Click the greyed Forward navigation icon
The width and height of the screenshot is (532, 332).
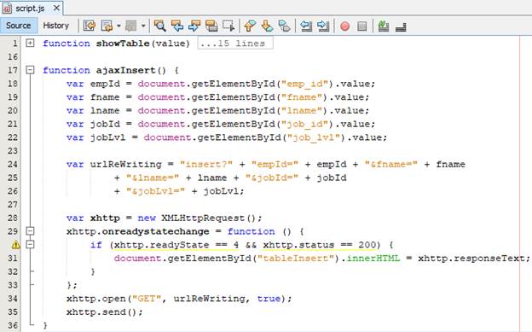tap(131, 26)
